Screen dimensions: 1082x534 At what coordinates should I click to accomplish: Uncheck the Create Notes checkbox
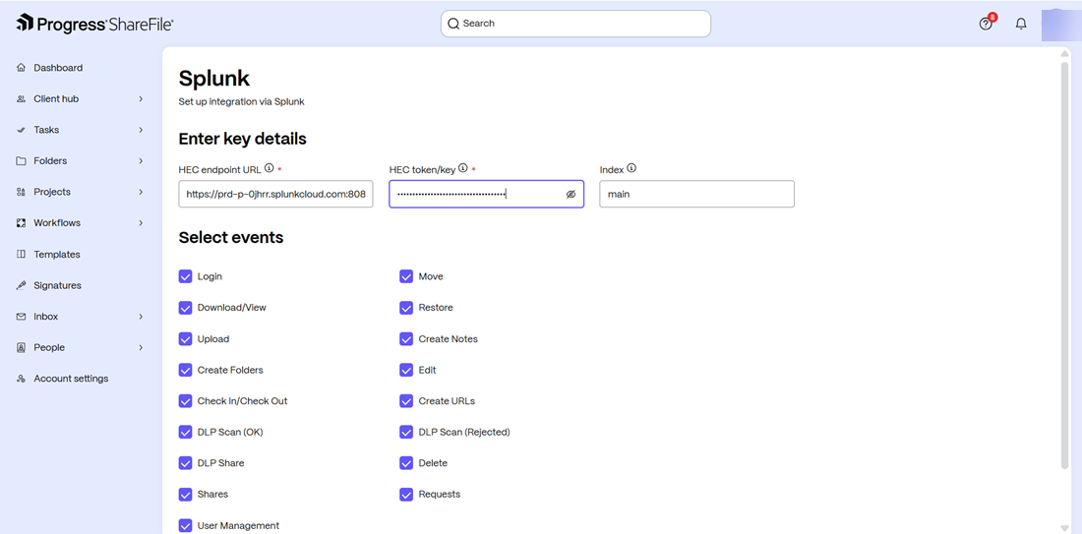click(x=406, y=338)
